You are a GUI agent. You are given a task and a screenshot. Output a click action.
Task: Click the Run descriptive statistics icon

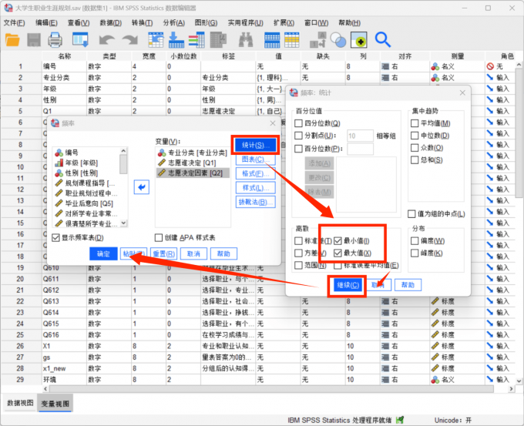coord(219,40)
